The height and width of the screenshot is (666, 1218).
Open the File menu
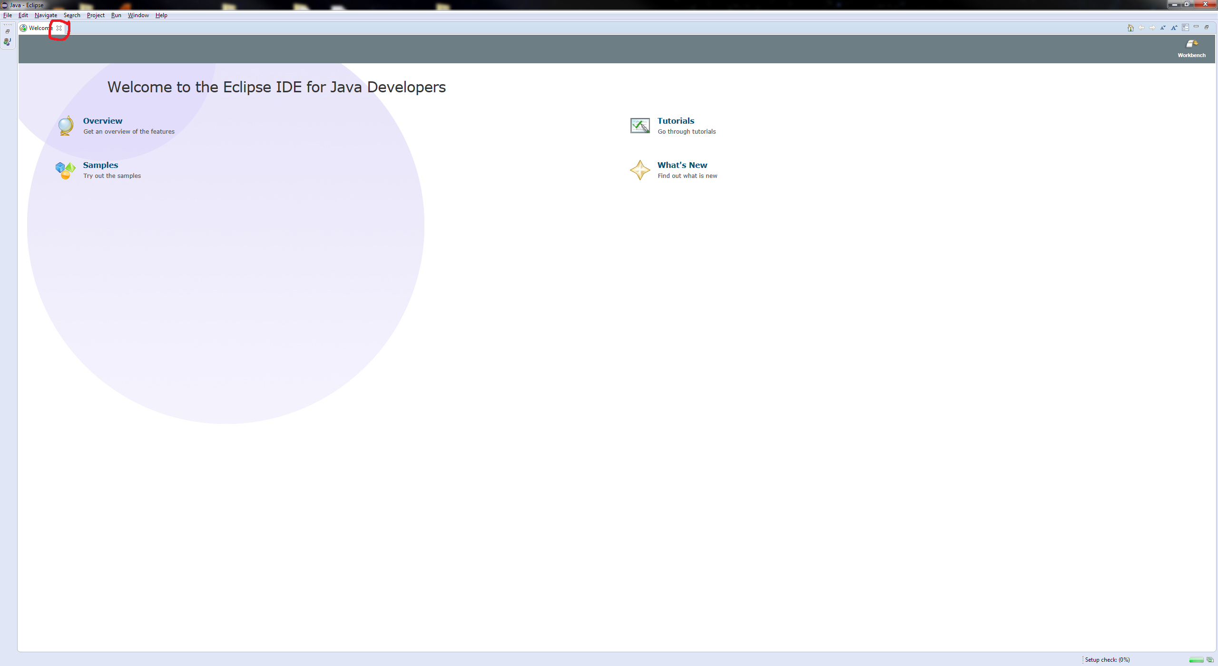[8, 15]
